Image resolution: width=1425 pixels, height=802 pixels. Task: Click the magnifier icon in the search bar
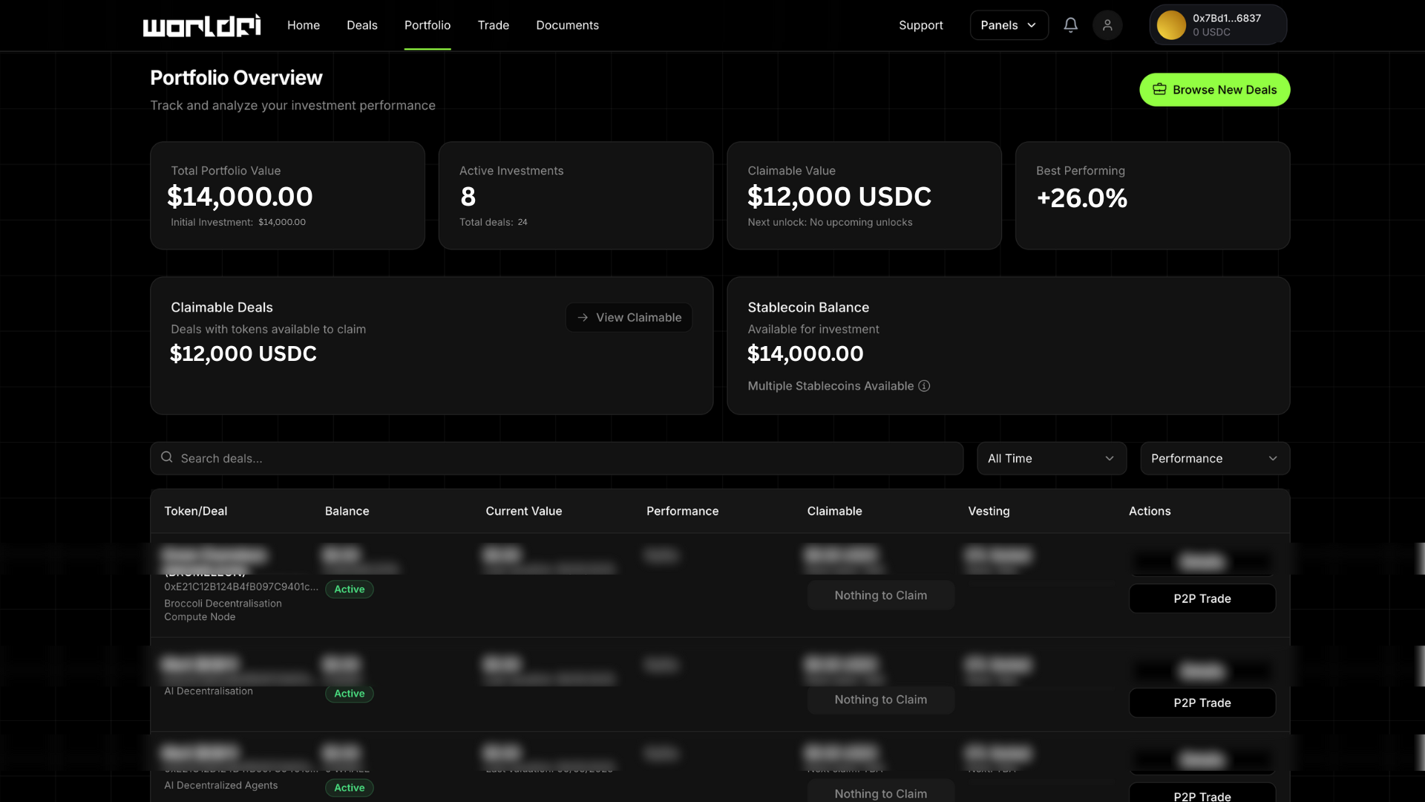point(167,457)
